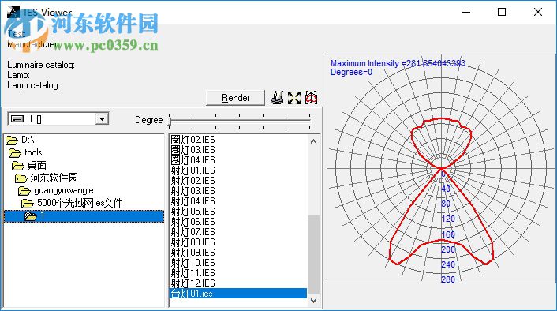Viewport: 557px width, 311px height.
Task: Select the guangyuwangie folder
Action: click(x=56, y=190)
